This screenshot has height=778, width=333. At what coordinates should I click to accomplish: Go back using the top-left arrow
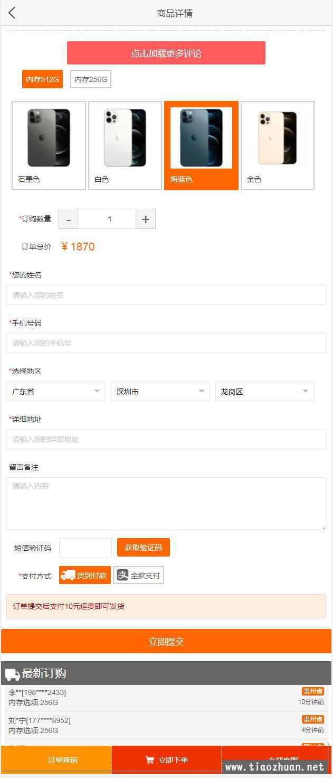(12, 13)
